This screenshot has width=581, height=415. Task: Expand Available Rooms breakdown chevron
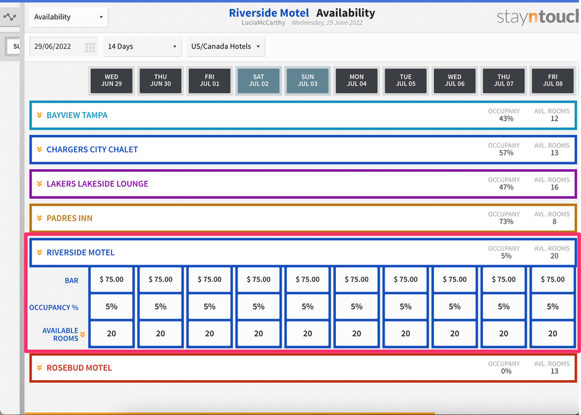83,335
